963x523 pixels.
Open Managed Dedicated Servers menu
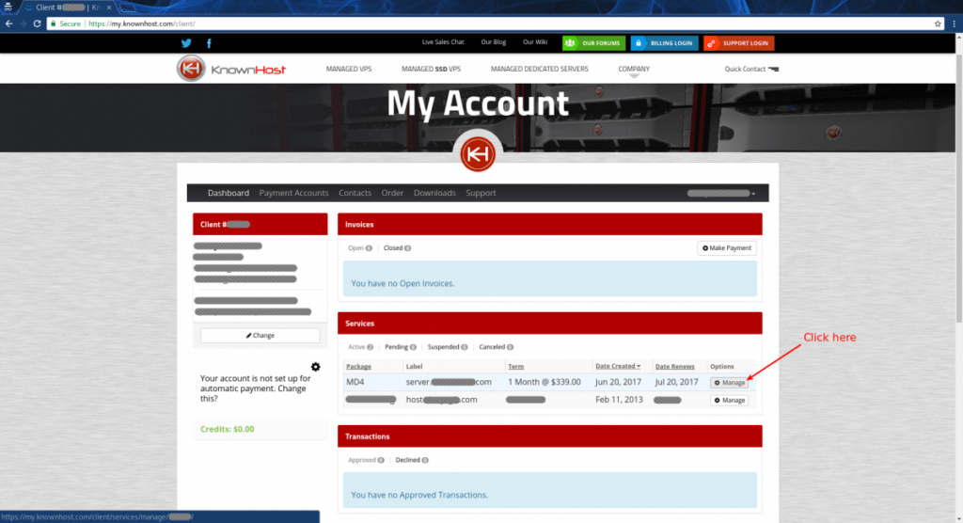(x=539, y=69)
